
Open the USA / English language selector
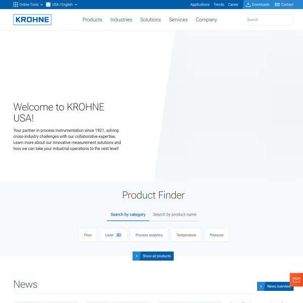pos(62,5)
